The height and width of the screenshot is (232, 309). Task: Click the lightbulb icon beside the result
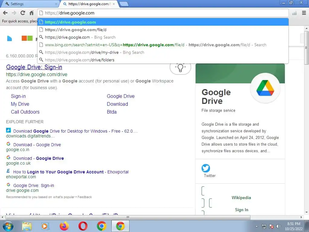[180, 68]
